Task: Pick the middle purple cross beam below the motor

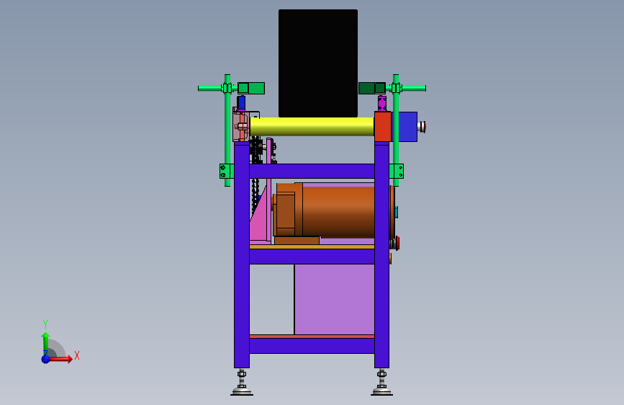Action: pyautogui.click(x=312, y=257)
